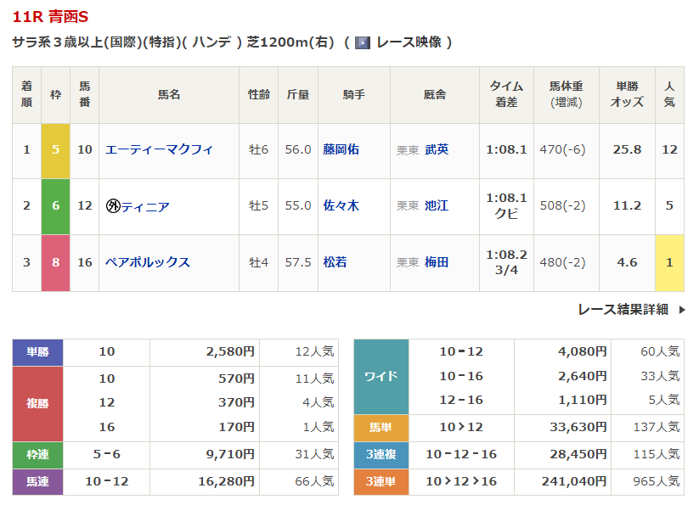Click the body weight 508(-2)
This screenshot has height=505, width=699.
point(562,205)
